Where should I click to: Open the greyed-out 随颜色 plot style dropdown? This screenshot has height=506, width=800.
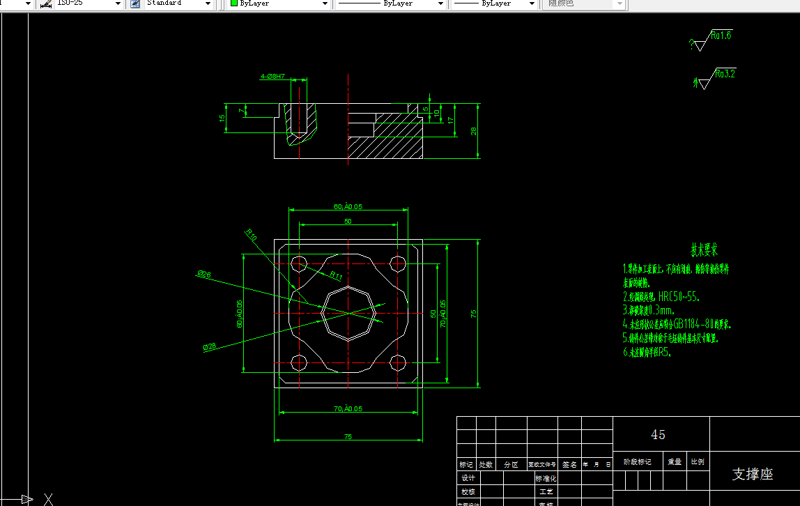coord(620,3)
